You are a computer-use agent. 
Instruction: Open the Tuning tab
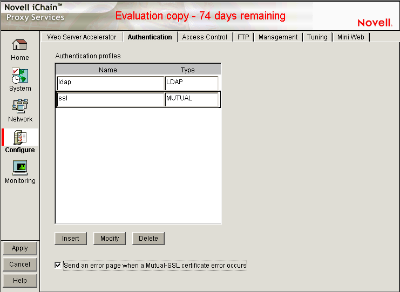point(317,37)
